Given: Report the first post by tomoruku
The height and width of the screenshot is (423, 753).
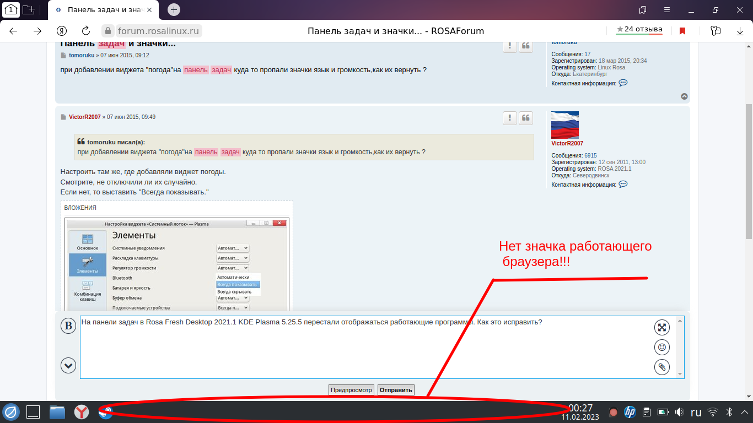Looking at the screenshot, I should pos(510,46).
